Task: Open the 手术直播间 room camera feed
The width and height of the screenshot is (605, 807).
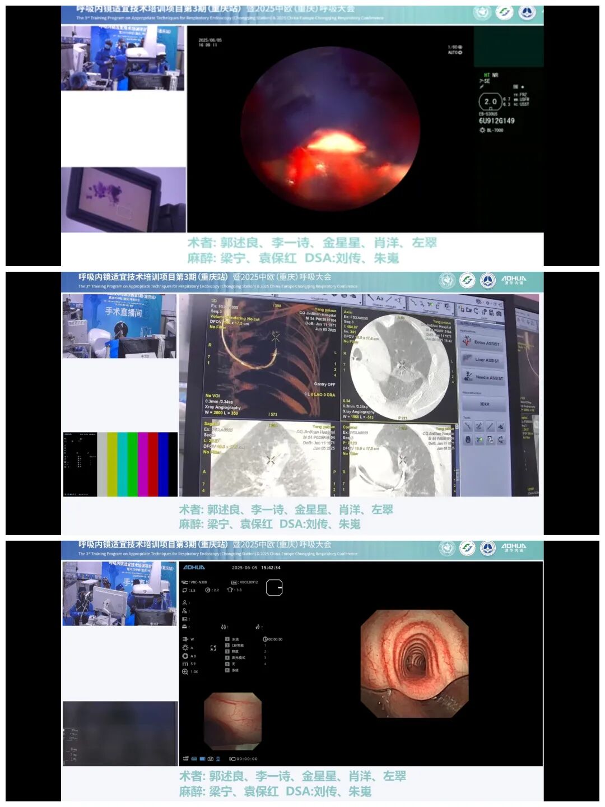Action: coord(119,326)
